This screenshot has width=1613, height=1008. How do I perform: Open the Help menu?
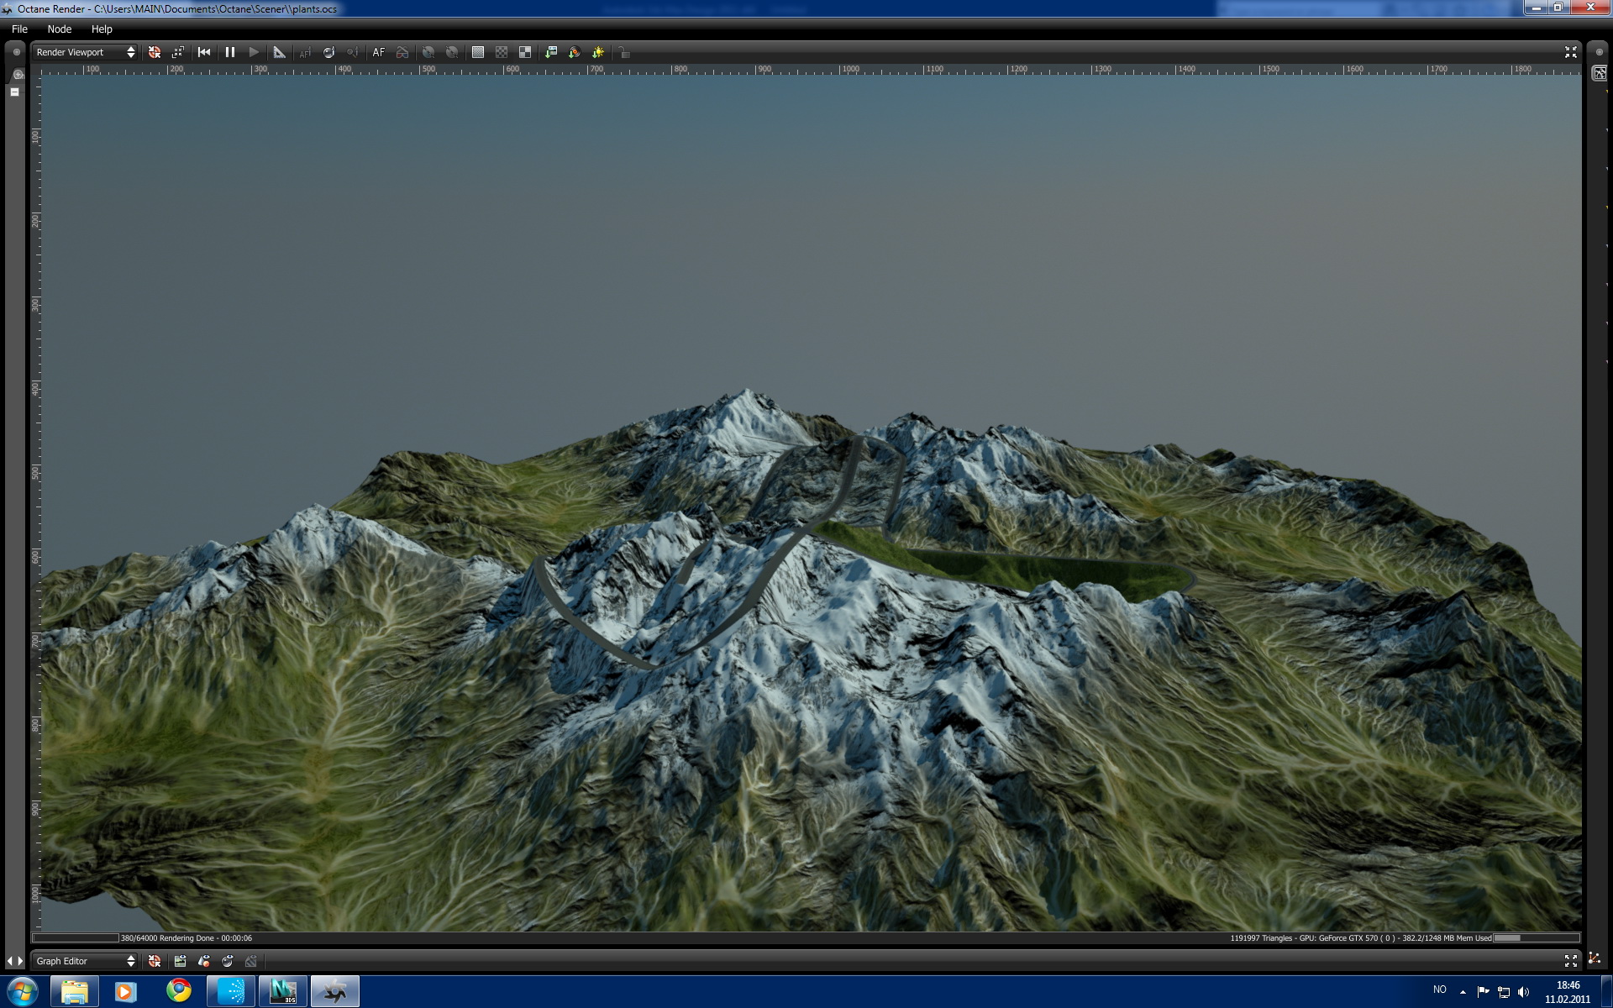[102, 29]
